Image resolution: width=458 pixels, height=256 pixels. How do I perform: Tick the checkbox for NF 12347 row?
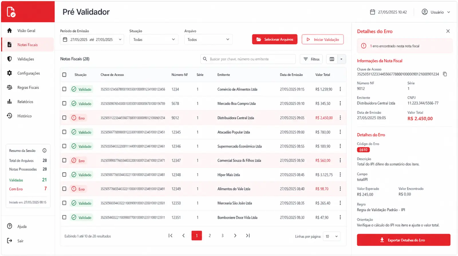pos(64,160)
